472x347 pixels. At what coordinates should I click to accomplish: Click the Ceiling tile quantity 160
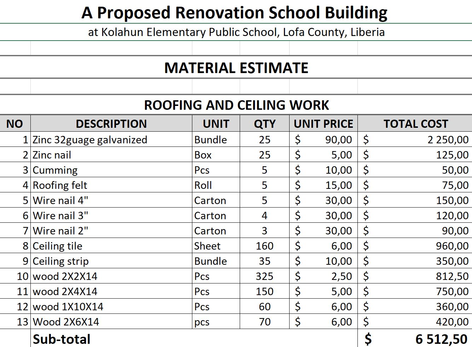(264, 246)
